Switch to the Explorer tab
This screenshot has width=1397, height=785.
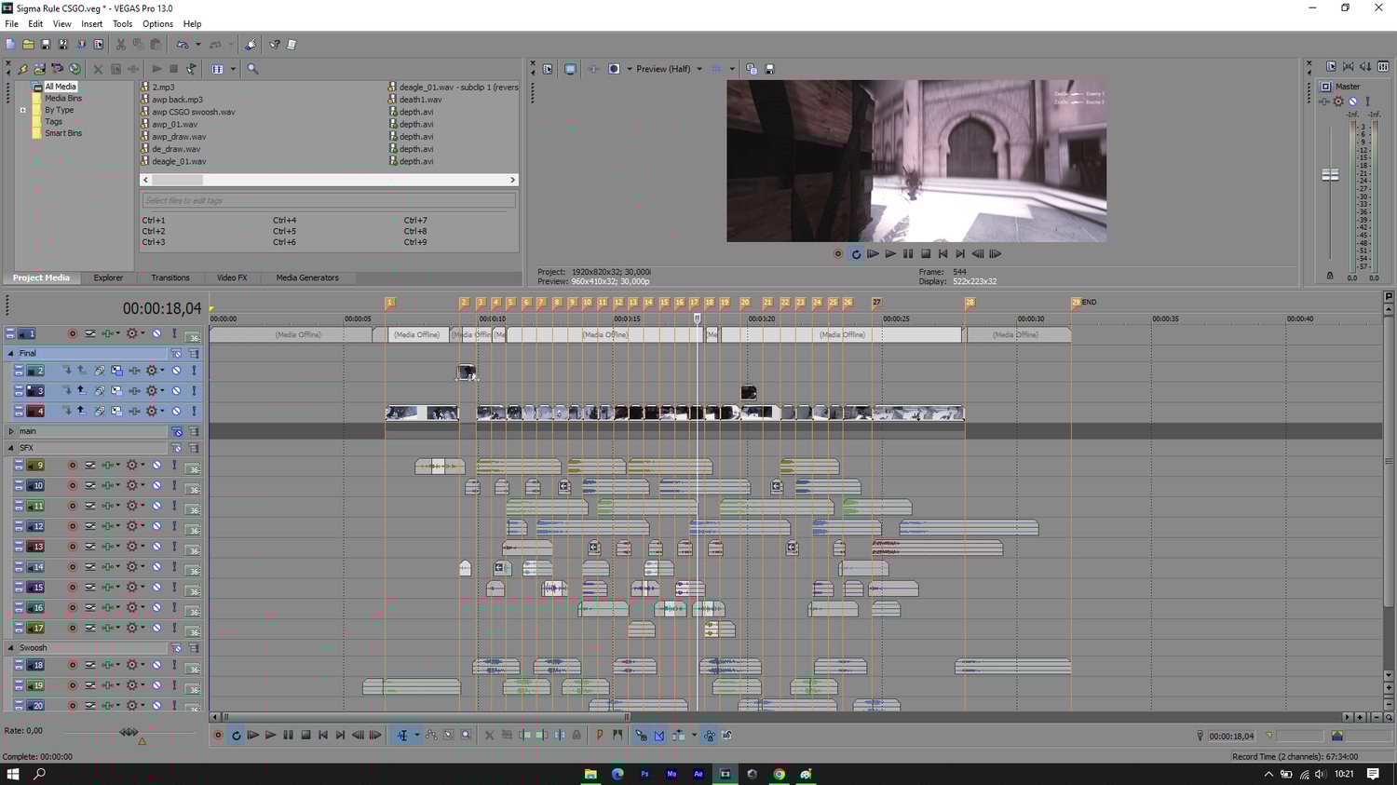pyautogui.click(x=108, y=278)
